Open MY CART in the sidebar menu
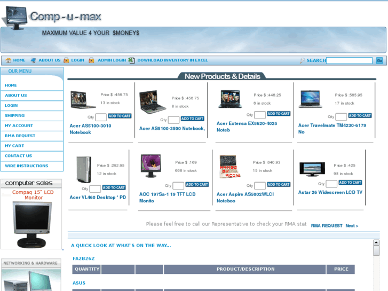 click(x=14, y=146)
